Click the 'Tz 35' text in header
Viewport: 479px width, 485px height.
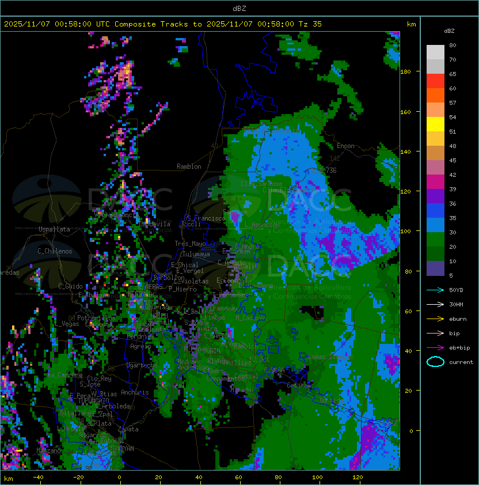[x=310, y=24]
